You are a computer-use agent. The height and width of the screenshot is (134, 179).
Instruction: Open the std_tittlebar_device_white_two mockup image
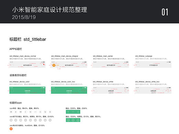153,90
